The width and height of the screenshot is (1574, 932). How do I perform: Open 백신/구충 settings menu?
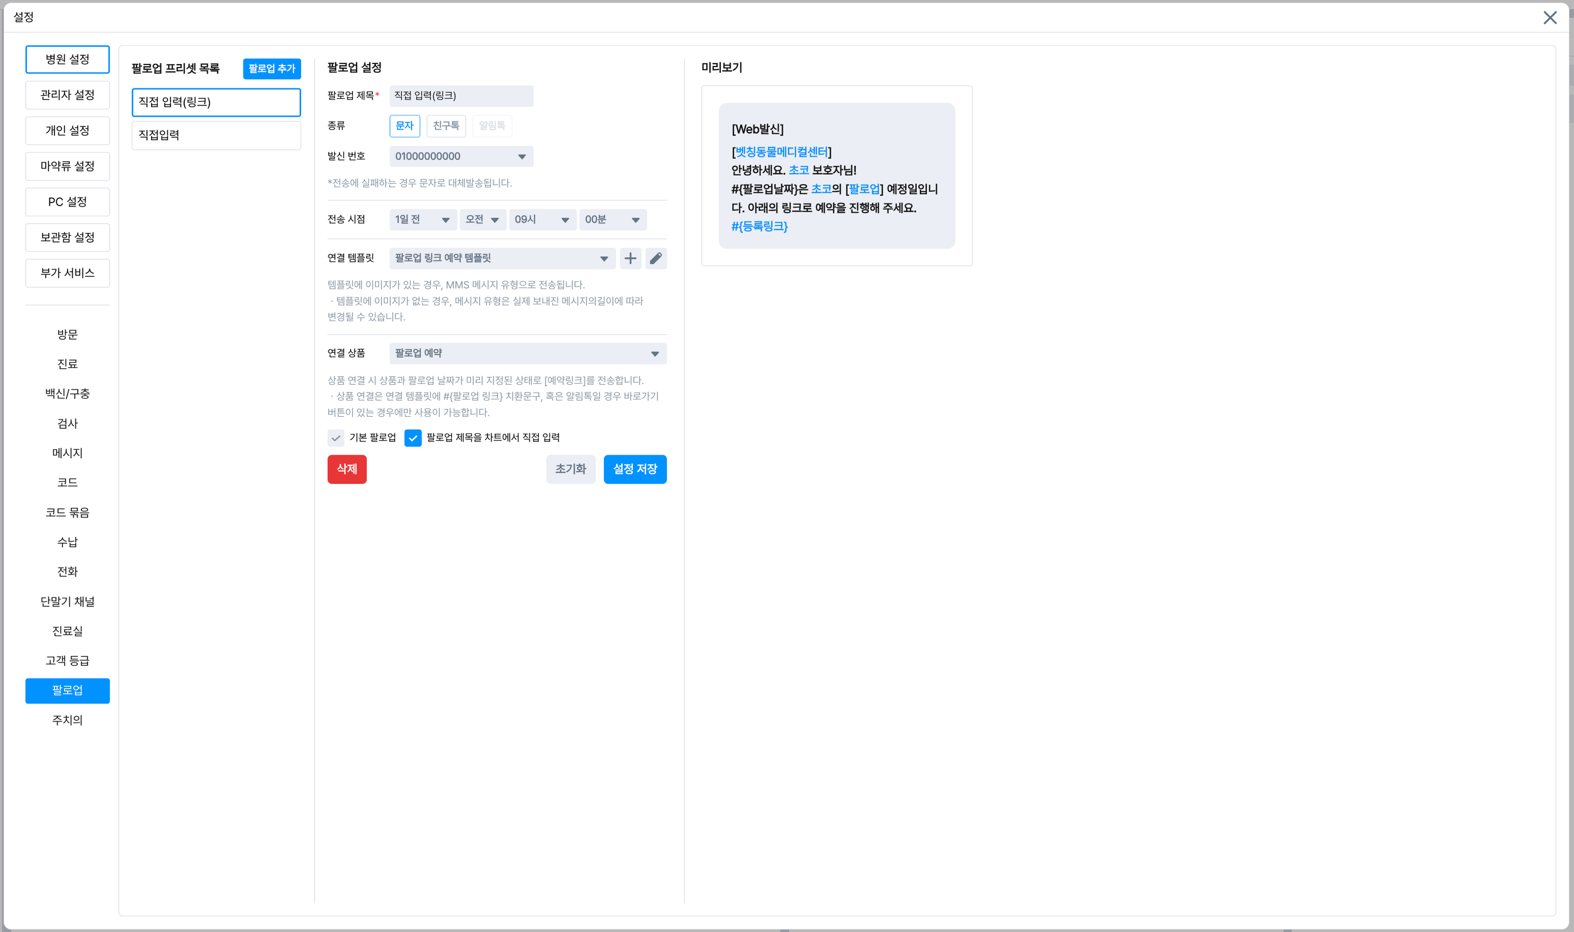[x=67, y=394]
